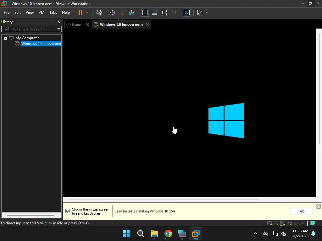Viewport: 322px width, 241px height.
Task: Revert VM to previous snapshot
Action: tap(122, 13)
